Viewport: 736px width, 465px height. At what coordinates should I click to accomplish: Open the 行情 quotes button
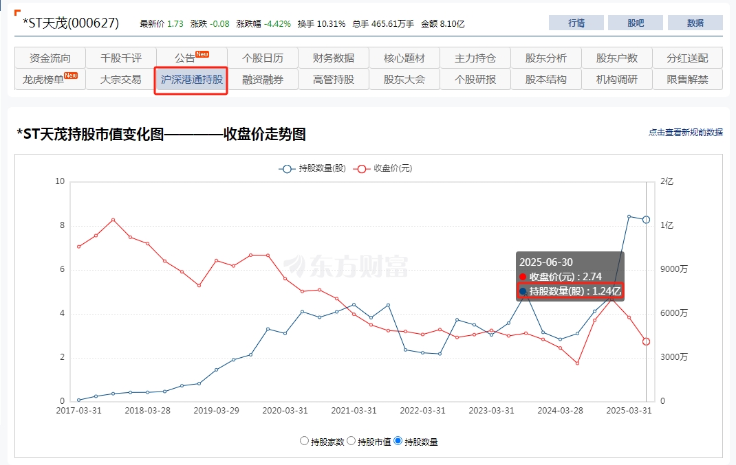tap(576, 23)
